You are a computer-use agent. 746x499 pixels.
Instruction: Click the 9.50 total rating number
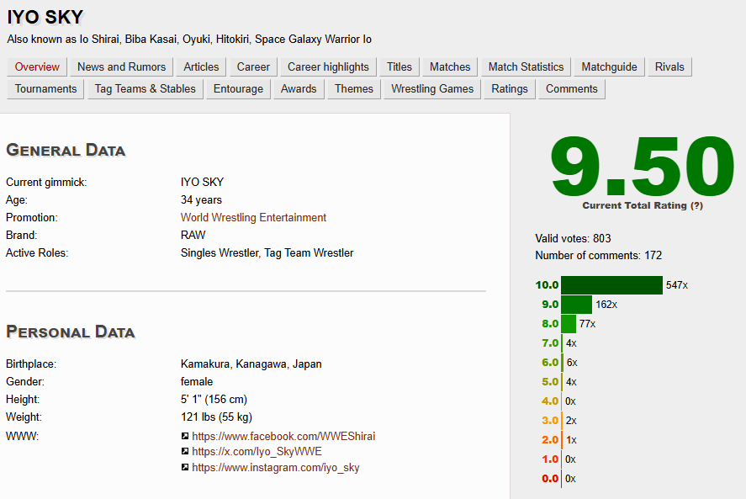[643, 166]
